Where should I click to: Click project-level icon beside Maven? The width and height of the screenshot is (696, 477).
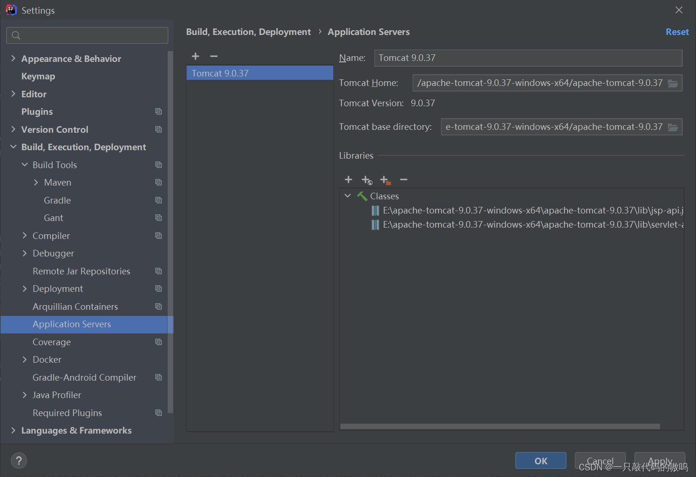click(x=159, y=182)
